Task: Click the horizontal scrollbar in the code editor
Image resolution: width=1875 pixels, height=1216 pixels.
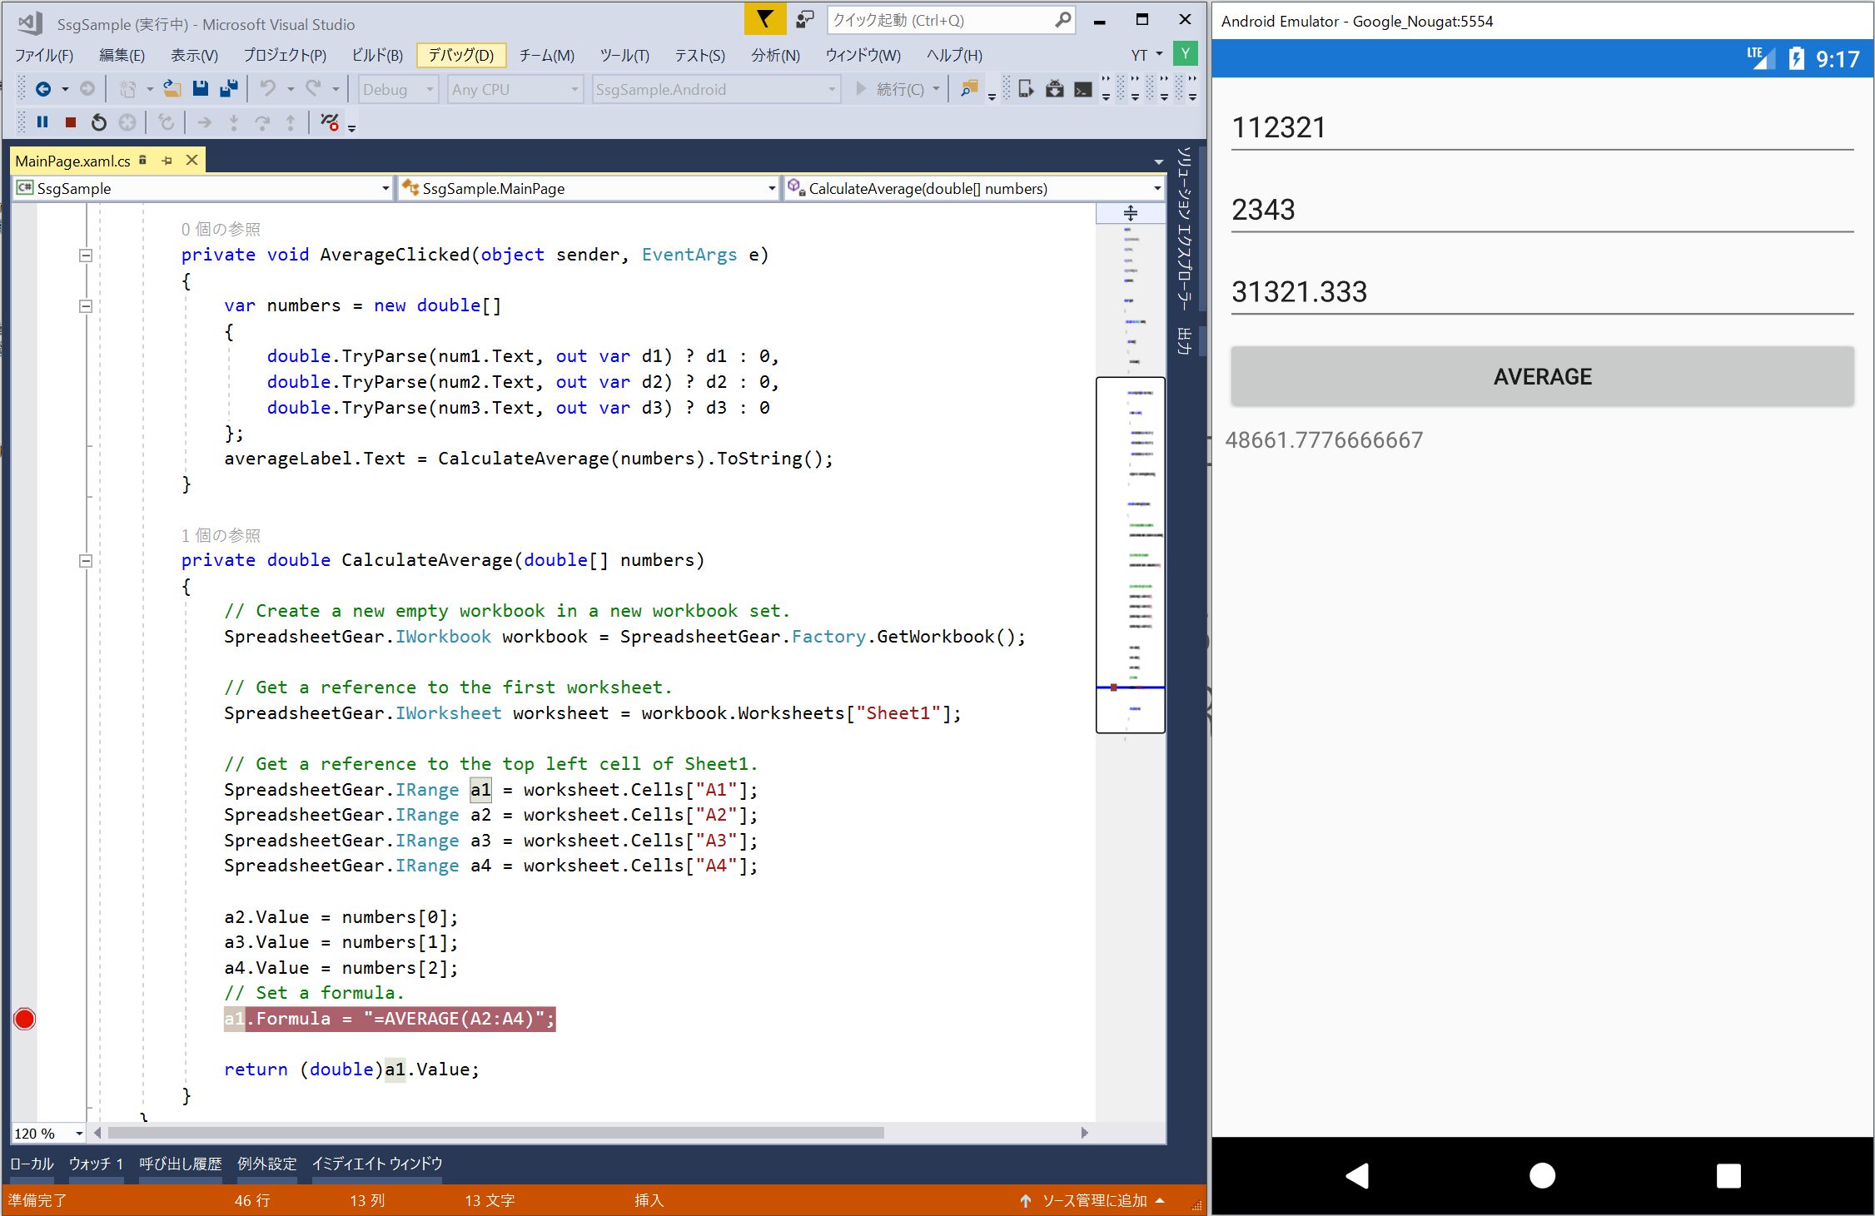Action: [x=496, y=1133]
